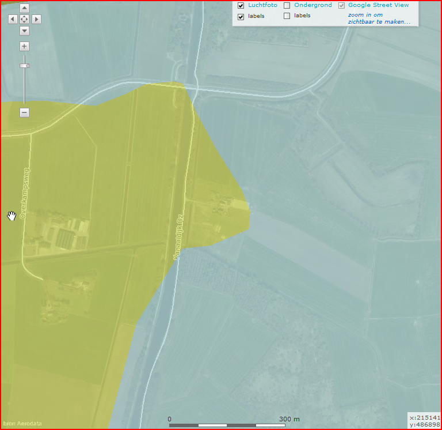Viewport: 442px width, 430px height.
Task: Click the Ondergrond layer name link
Action: (313, 5)
